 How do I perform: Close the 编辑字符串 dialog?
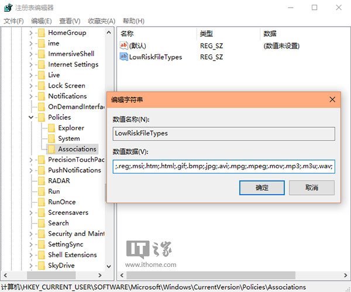(332, 99)
